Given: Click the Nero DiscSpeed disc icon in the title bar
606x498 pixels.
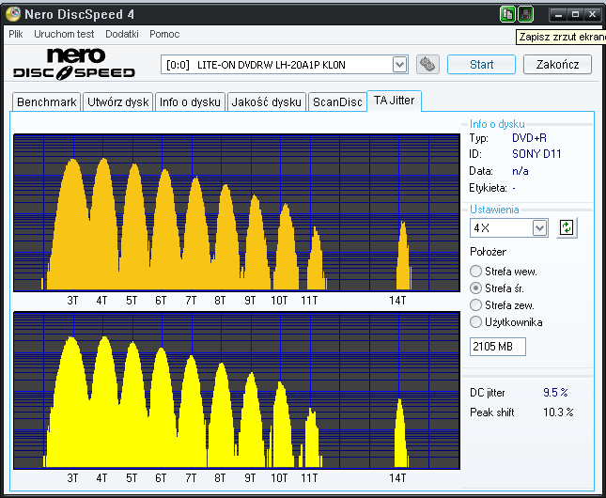Looking at the screenshot, I should click(x=13, y=14).
